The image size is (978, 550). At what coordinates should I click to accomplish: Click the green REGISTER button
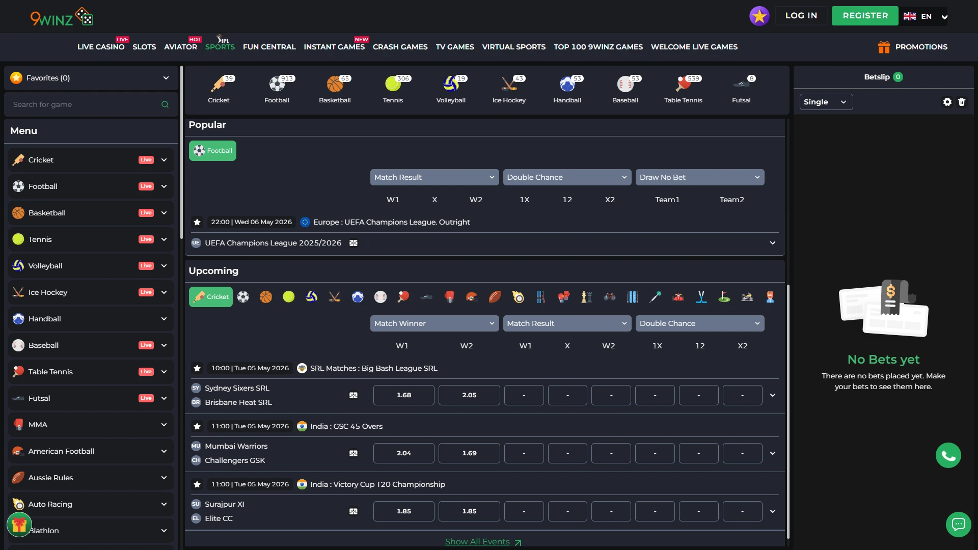tap(865, 16)
